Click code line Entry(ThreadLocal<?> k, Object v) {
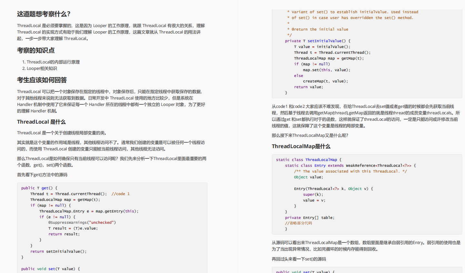 [333, 189]
